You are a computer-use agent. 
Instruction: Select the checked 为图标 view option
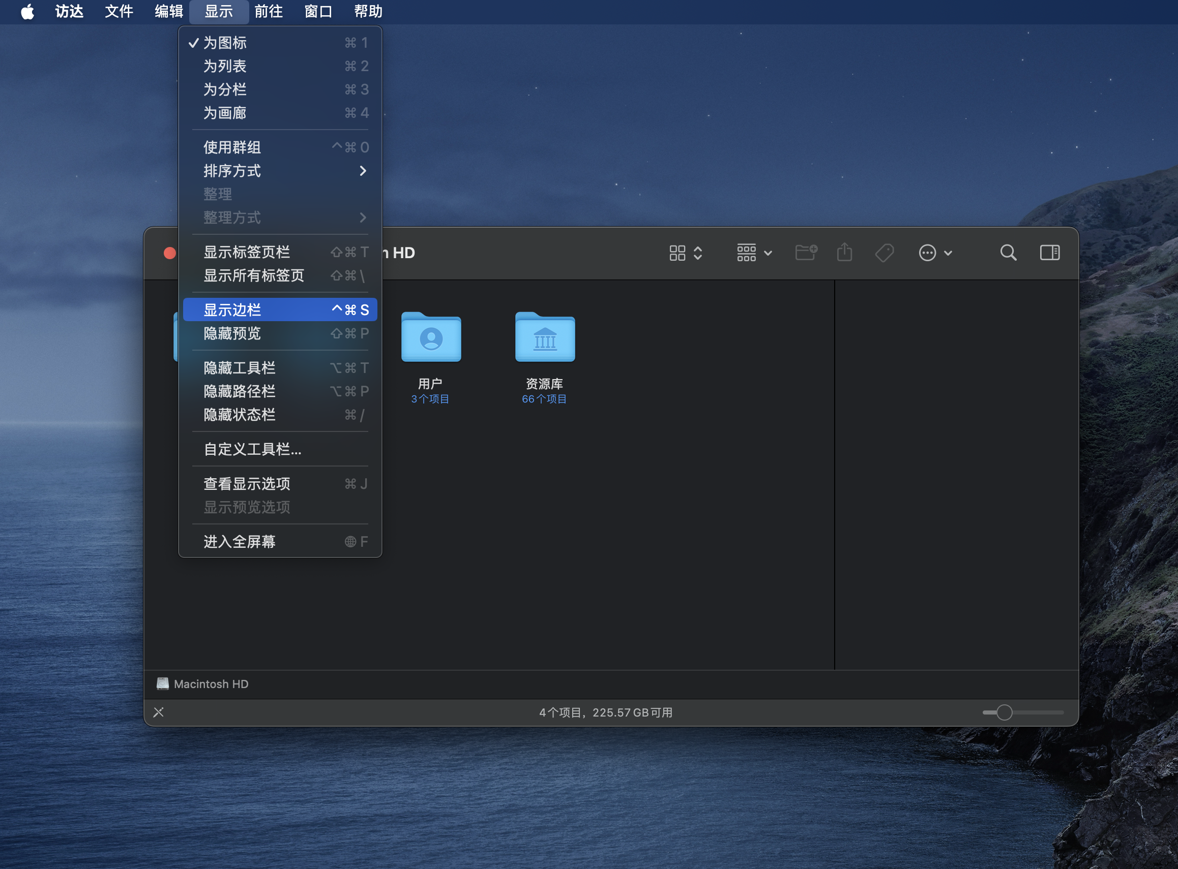(x=225, y=43)
